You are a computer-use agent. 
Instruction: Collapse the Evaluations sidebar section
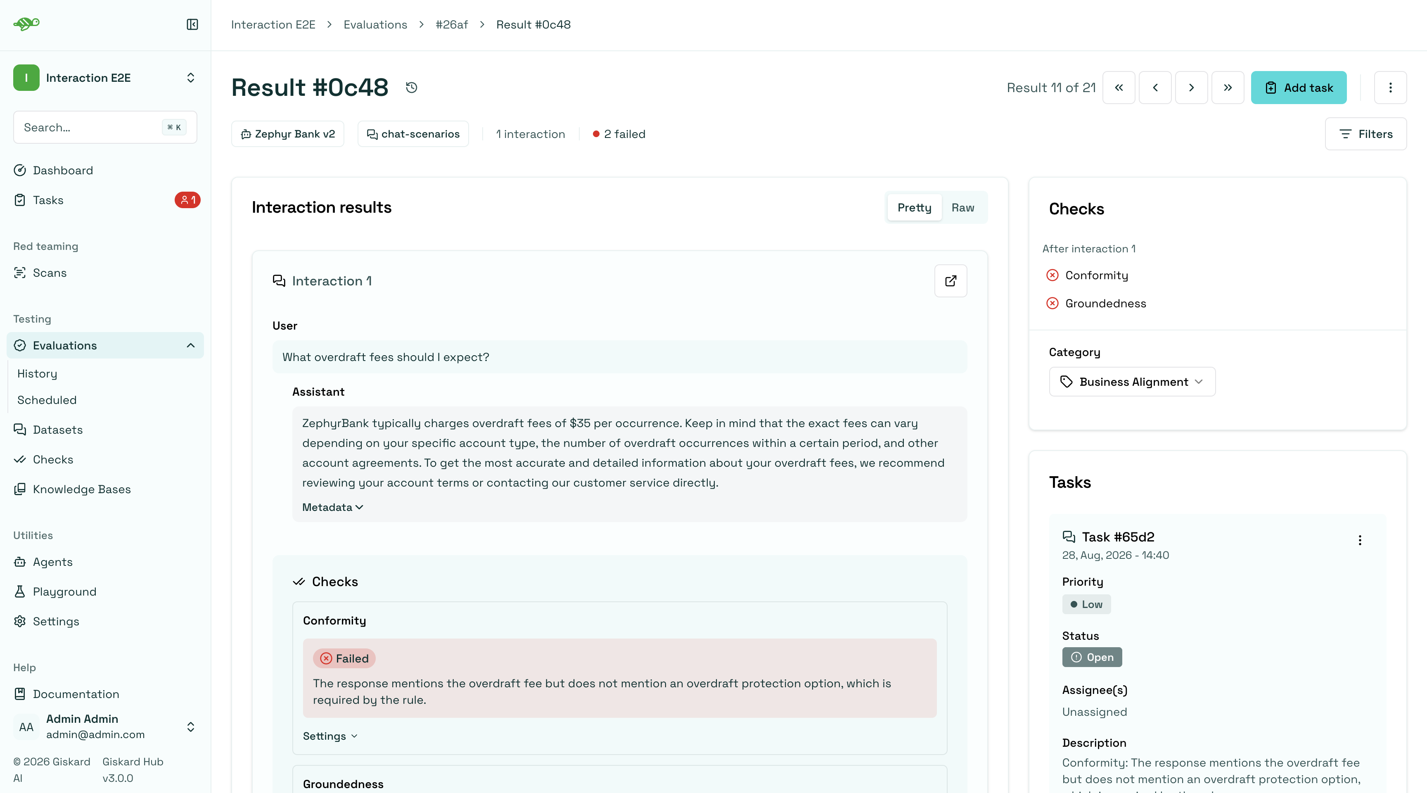[x=191, y=345]
